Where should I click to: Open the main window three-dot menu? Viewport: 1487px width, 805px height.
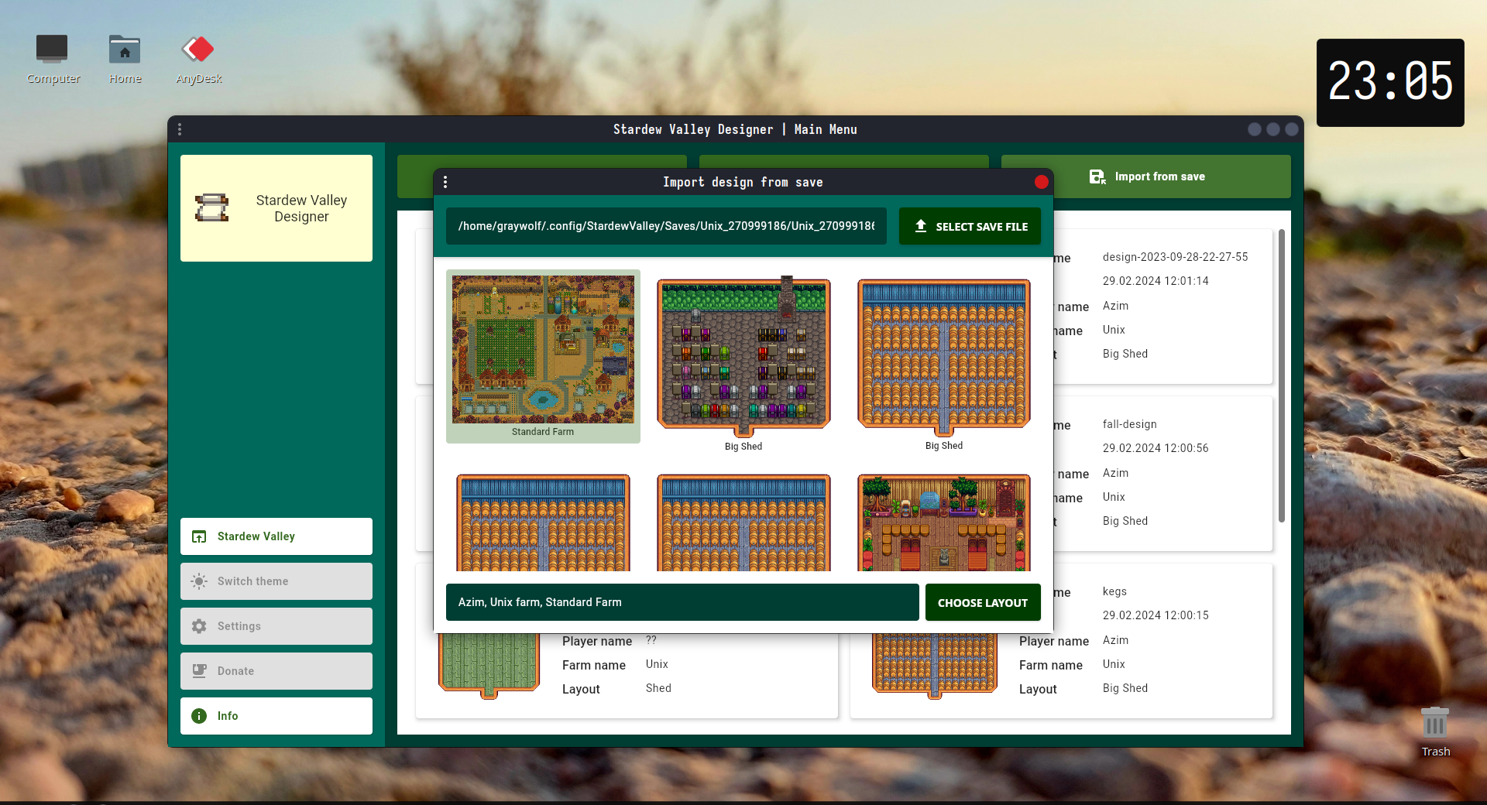pyautogui.click(x=180, y=129)
